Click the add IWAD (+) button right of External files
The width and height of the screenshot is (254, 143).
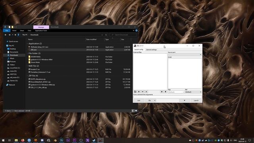coord(162,92)
